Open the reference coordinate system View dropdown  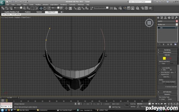tap(55, 8)
